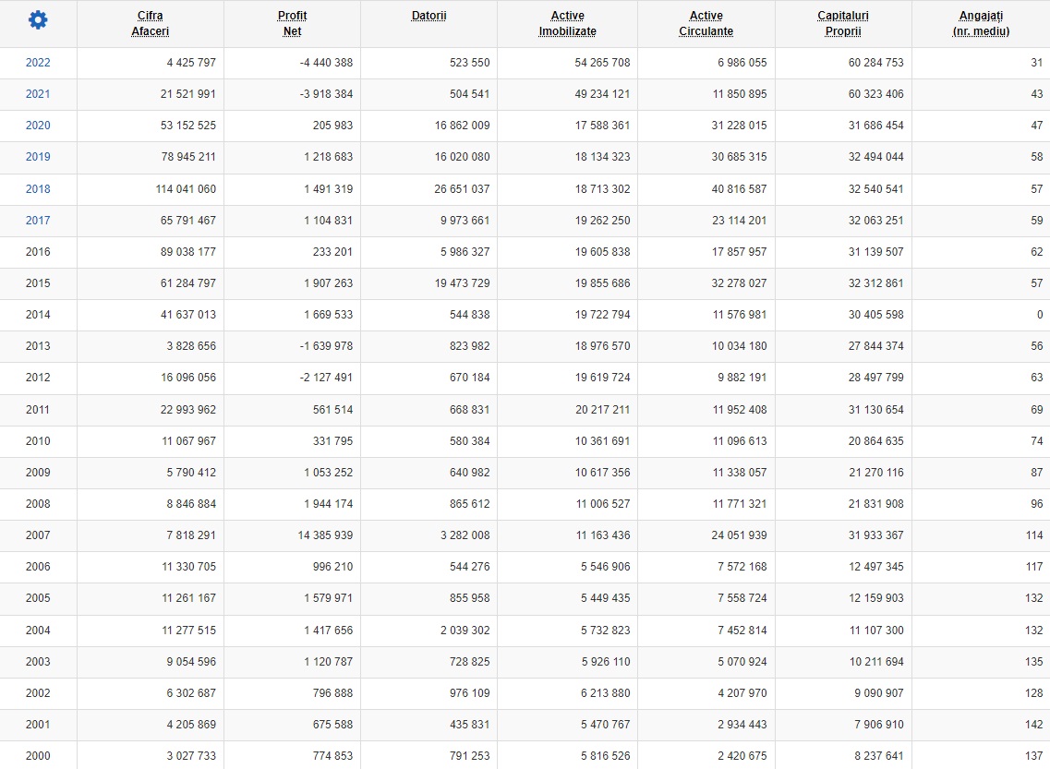Select the Datorii column header
Screen dimensions: 1050x769
pyautogui.click(x=428, y=16)
